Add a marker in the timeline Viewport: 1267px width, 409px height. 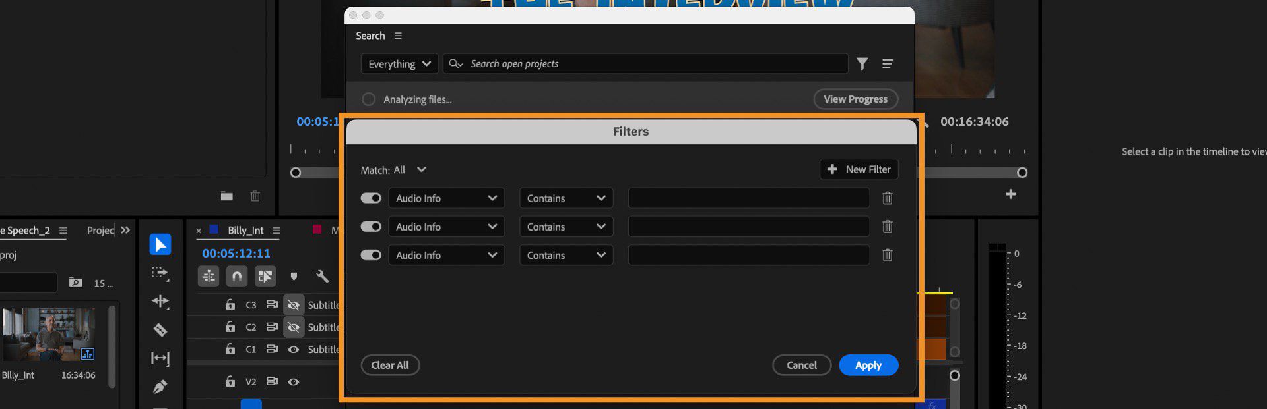click(x=294, y=277)
